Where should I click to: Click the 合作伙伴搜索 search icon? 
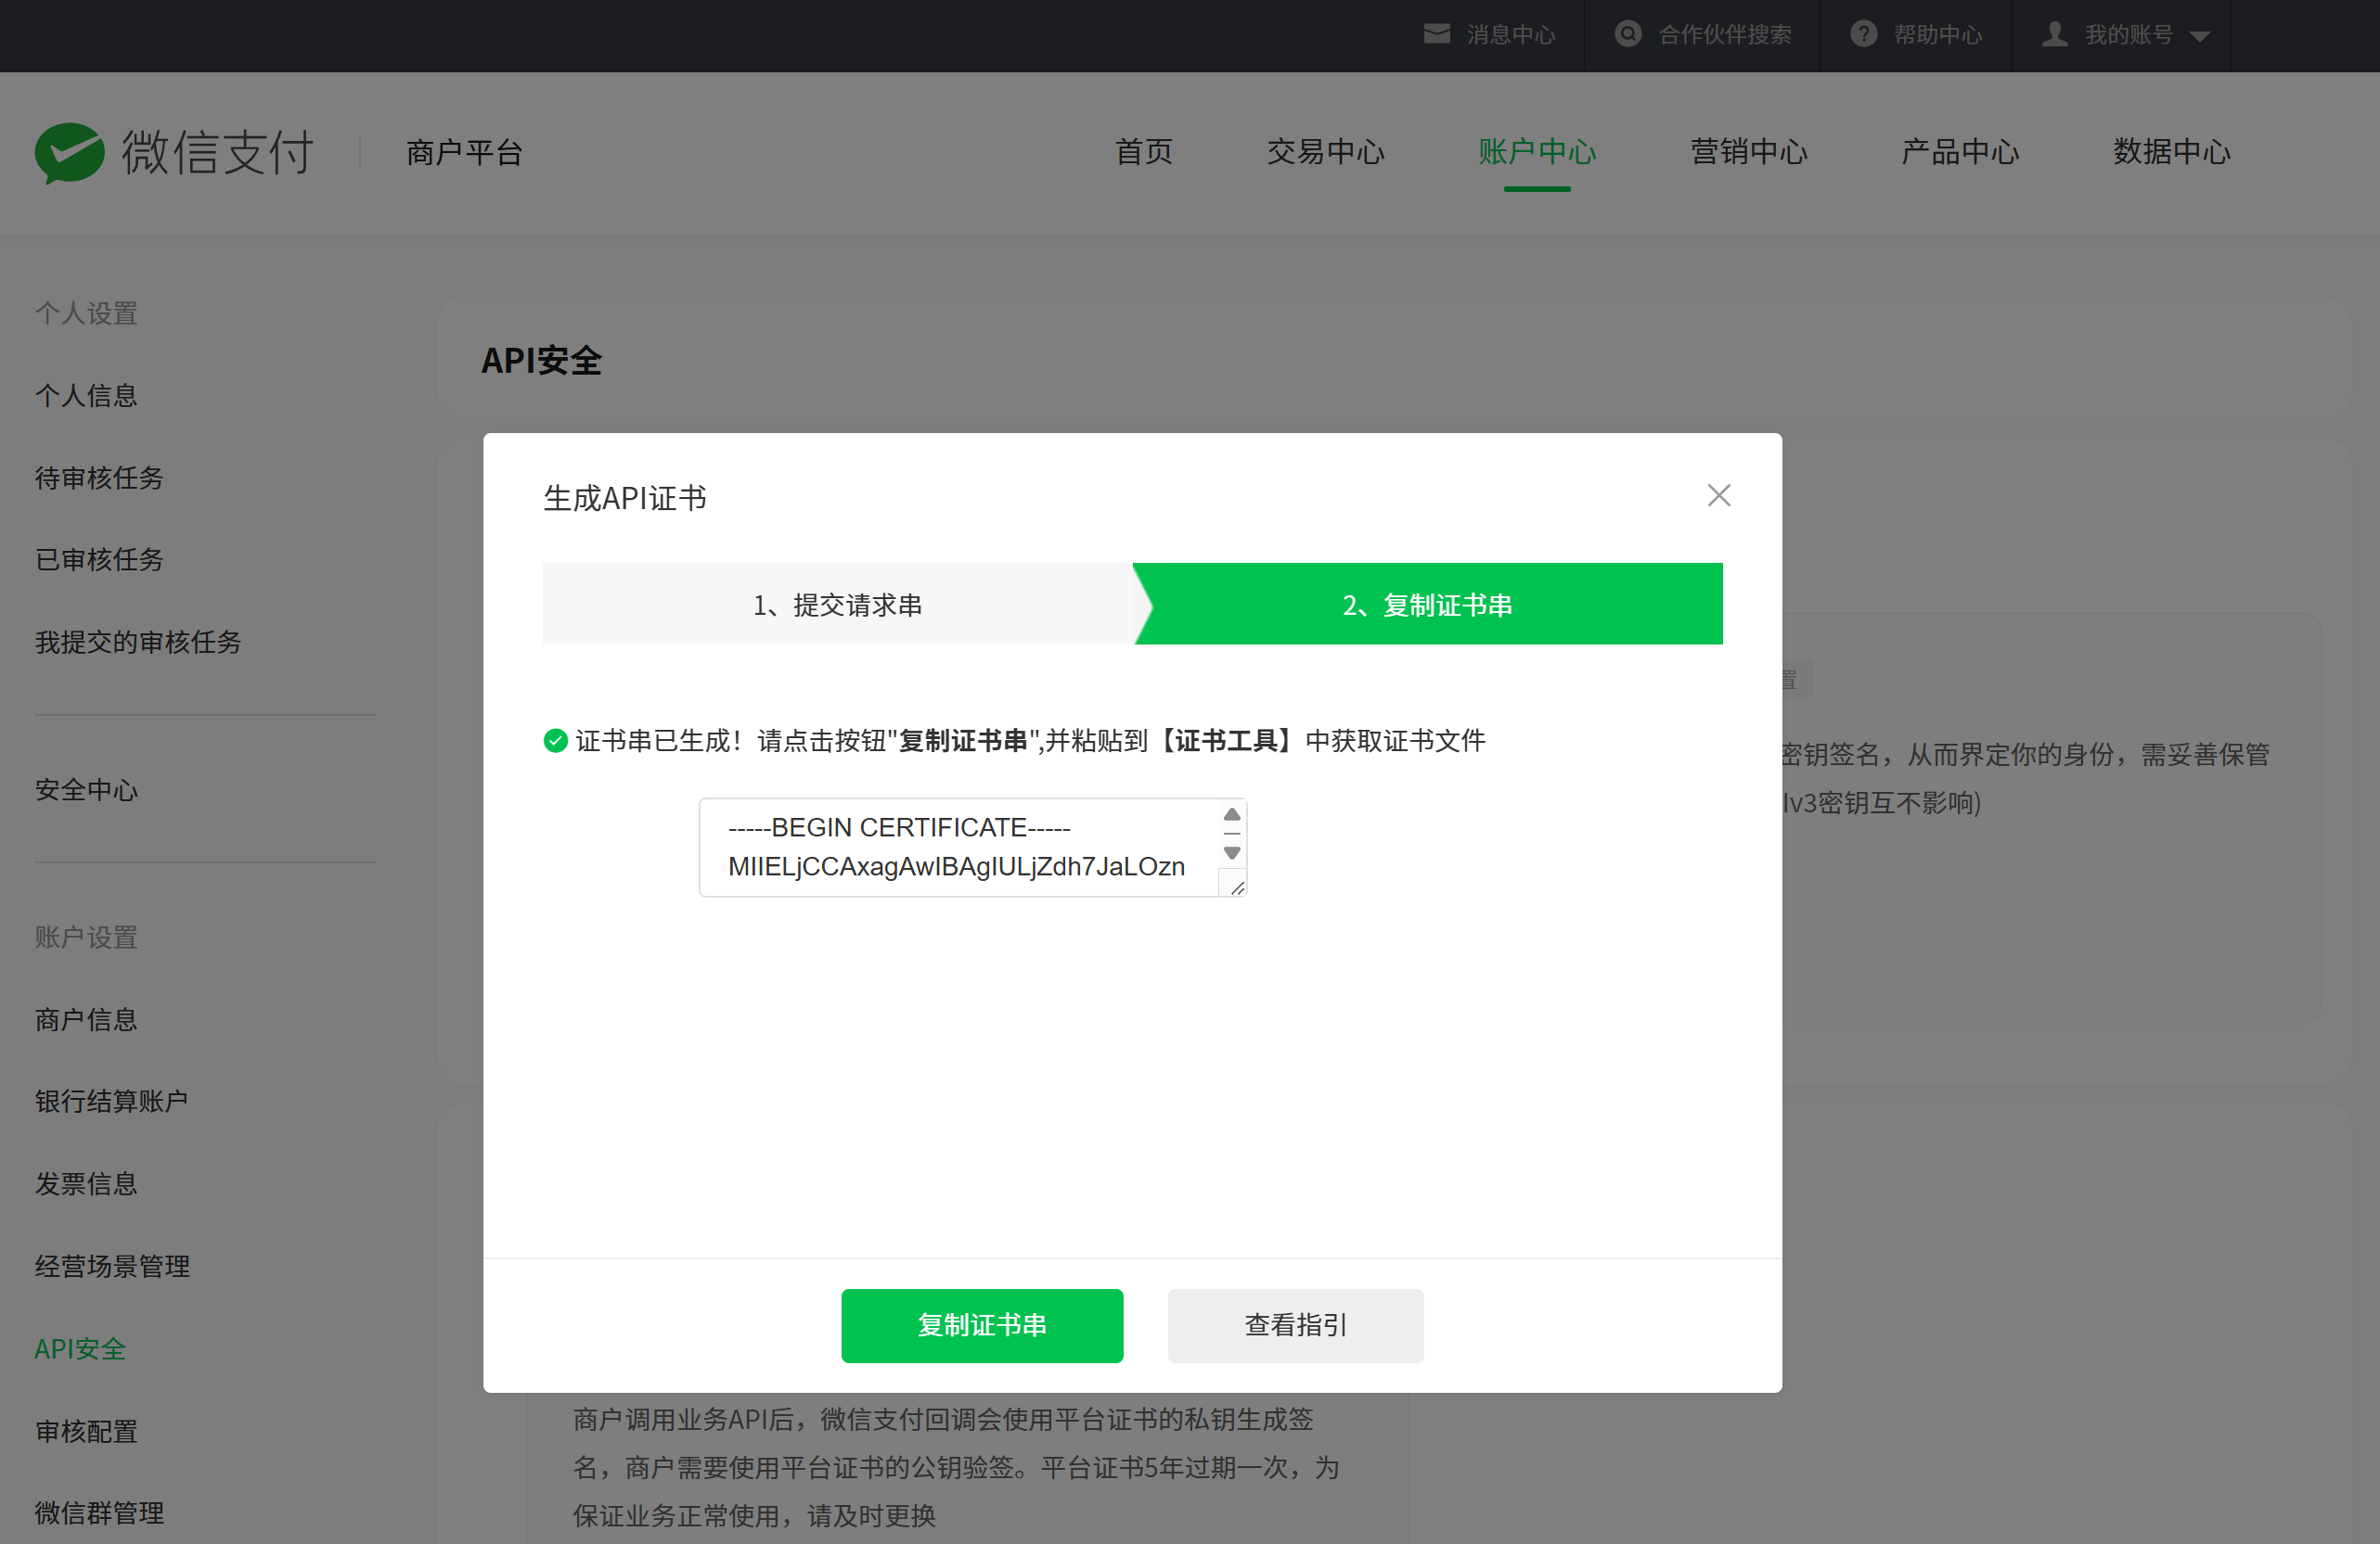[x=1628, y=34]
